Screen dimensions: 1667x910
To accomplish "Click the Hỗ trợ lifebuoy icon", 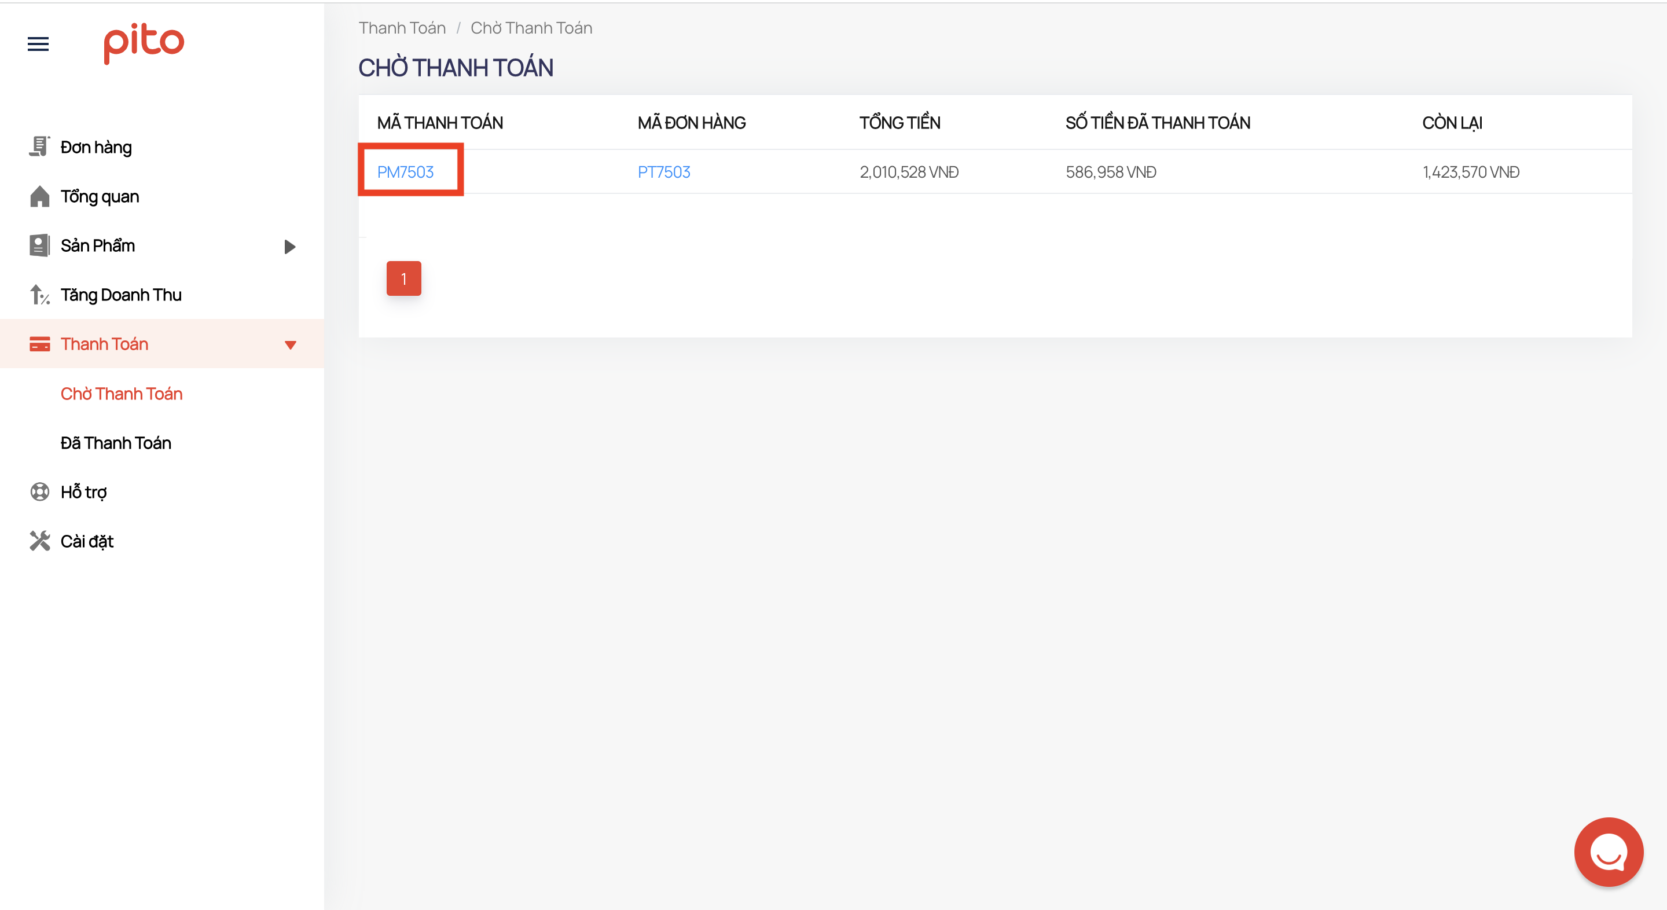I will point(39,492).
